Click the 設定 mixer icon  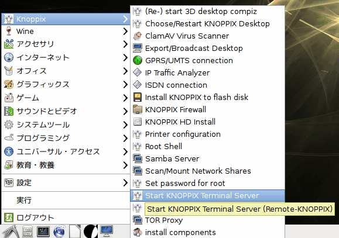[9, 182]
